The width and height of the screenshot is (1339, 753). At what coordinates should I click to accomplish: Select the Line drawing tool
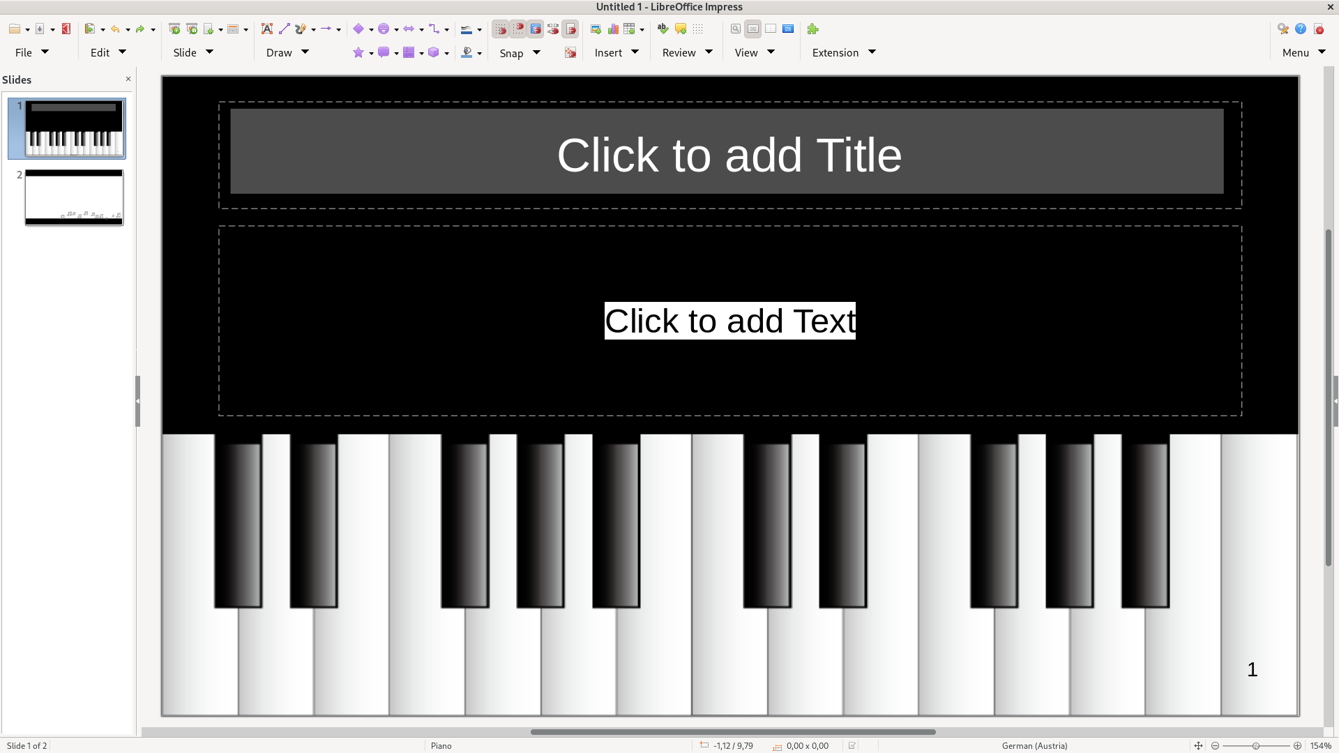coord(284,29)
